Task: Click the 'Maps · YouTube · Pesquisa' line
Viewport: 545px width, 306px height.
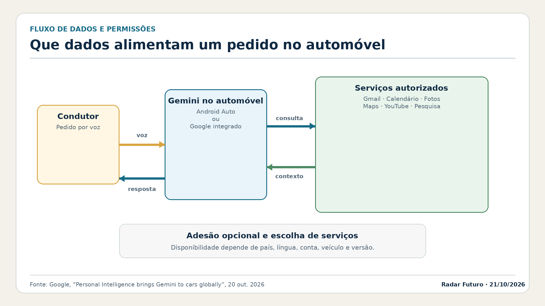Action: [x=402, y=106]
